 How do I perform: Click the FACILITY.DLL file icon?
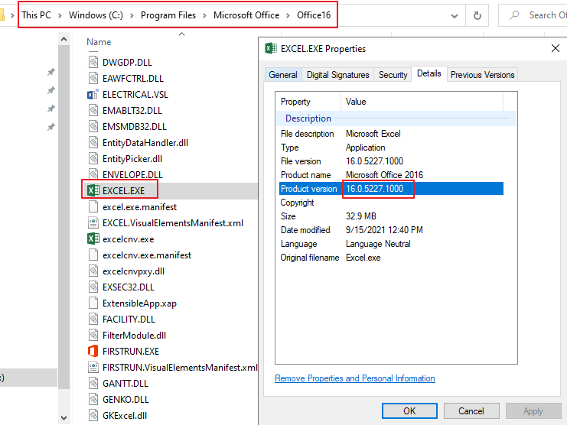(93, 319)
